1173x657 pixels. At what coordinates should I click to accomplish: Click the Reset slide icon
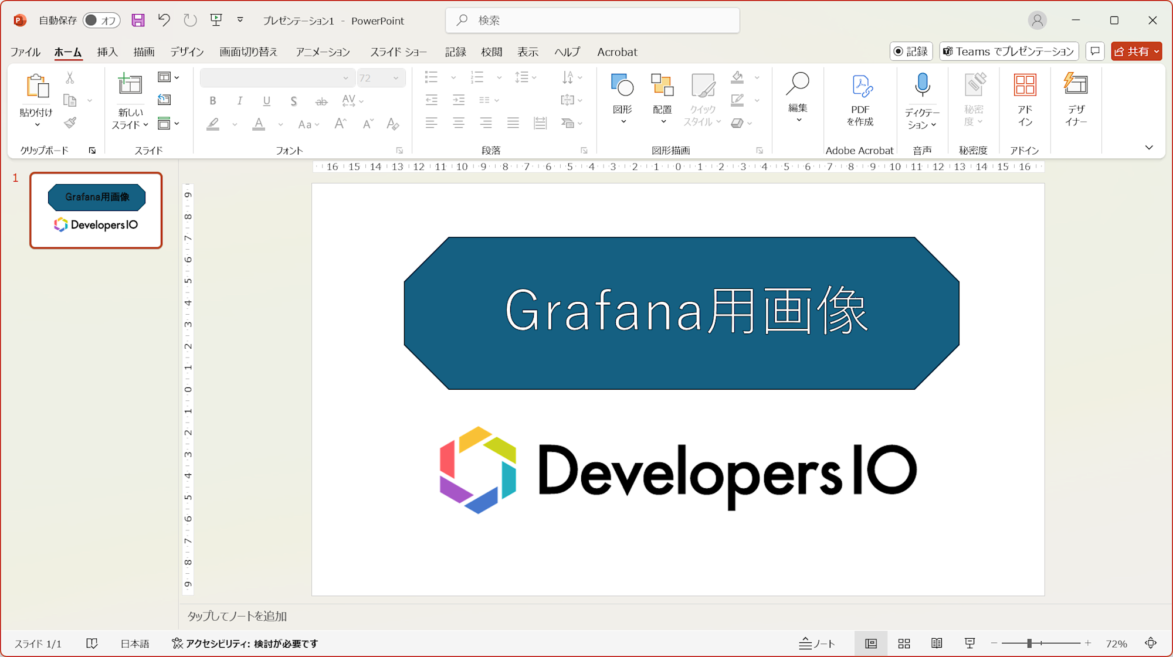click(164, 100)
